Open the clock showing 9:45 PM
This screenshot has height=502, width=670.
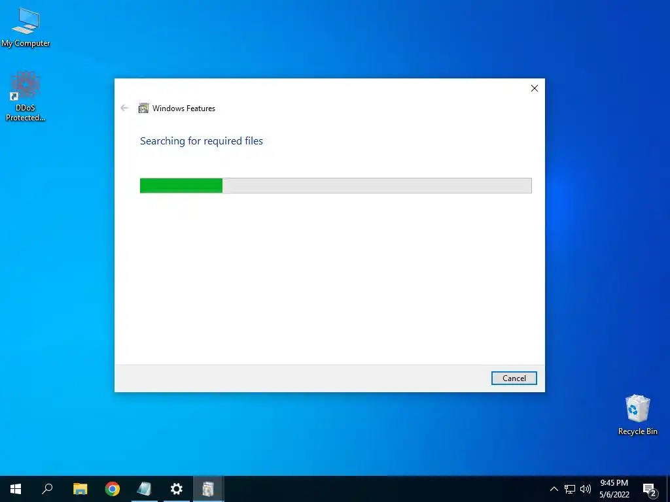pyautogui.click(x=614, y=489)
